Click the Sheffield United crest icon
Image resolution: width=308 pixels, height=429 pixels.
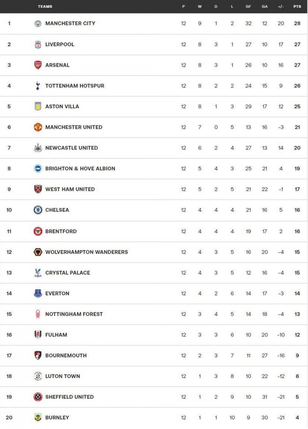(x=38, y=397)
